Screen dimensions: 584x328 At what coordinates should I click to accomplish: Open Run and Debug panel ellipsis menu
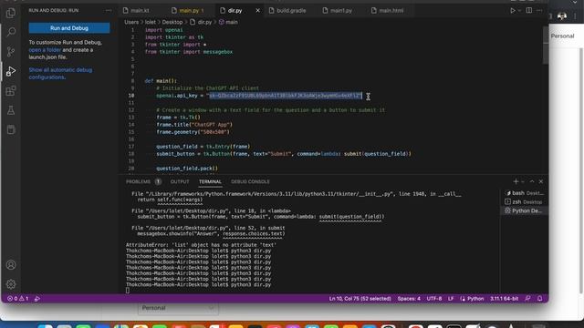coord(109,10)
